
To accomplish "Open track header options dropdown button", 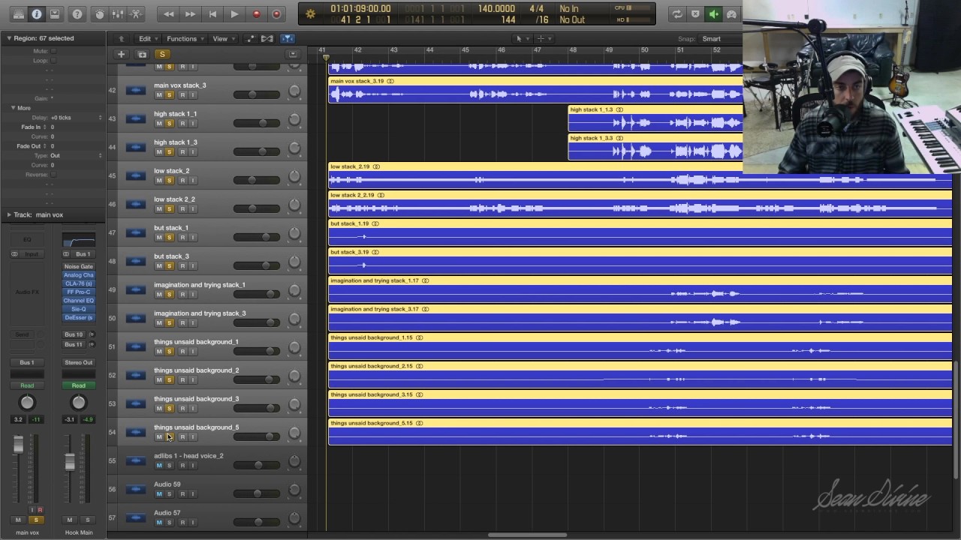I will point(293,54).
